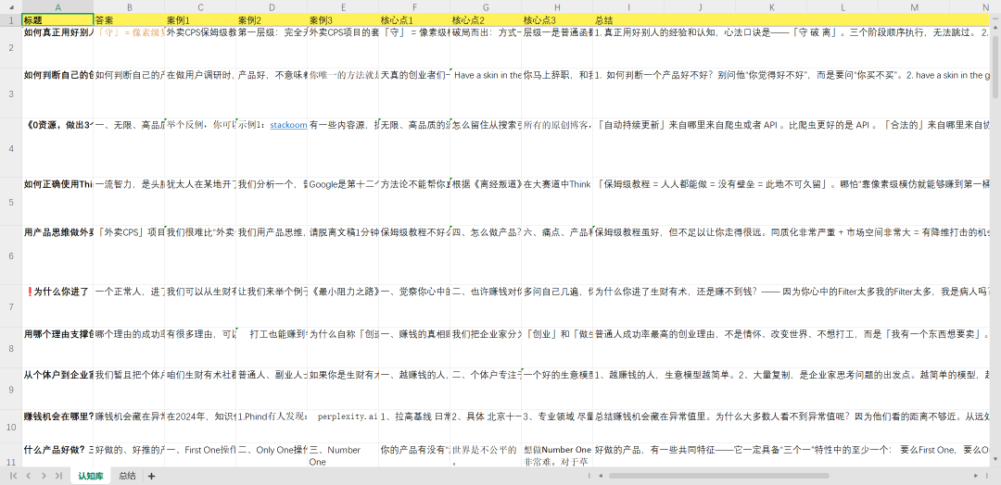Select row 8 header
Image resolution: width=1001 pixels, height=485 pixels.
(11, 348)
